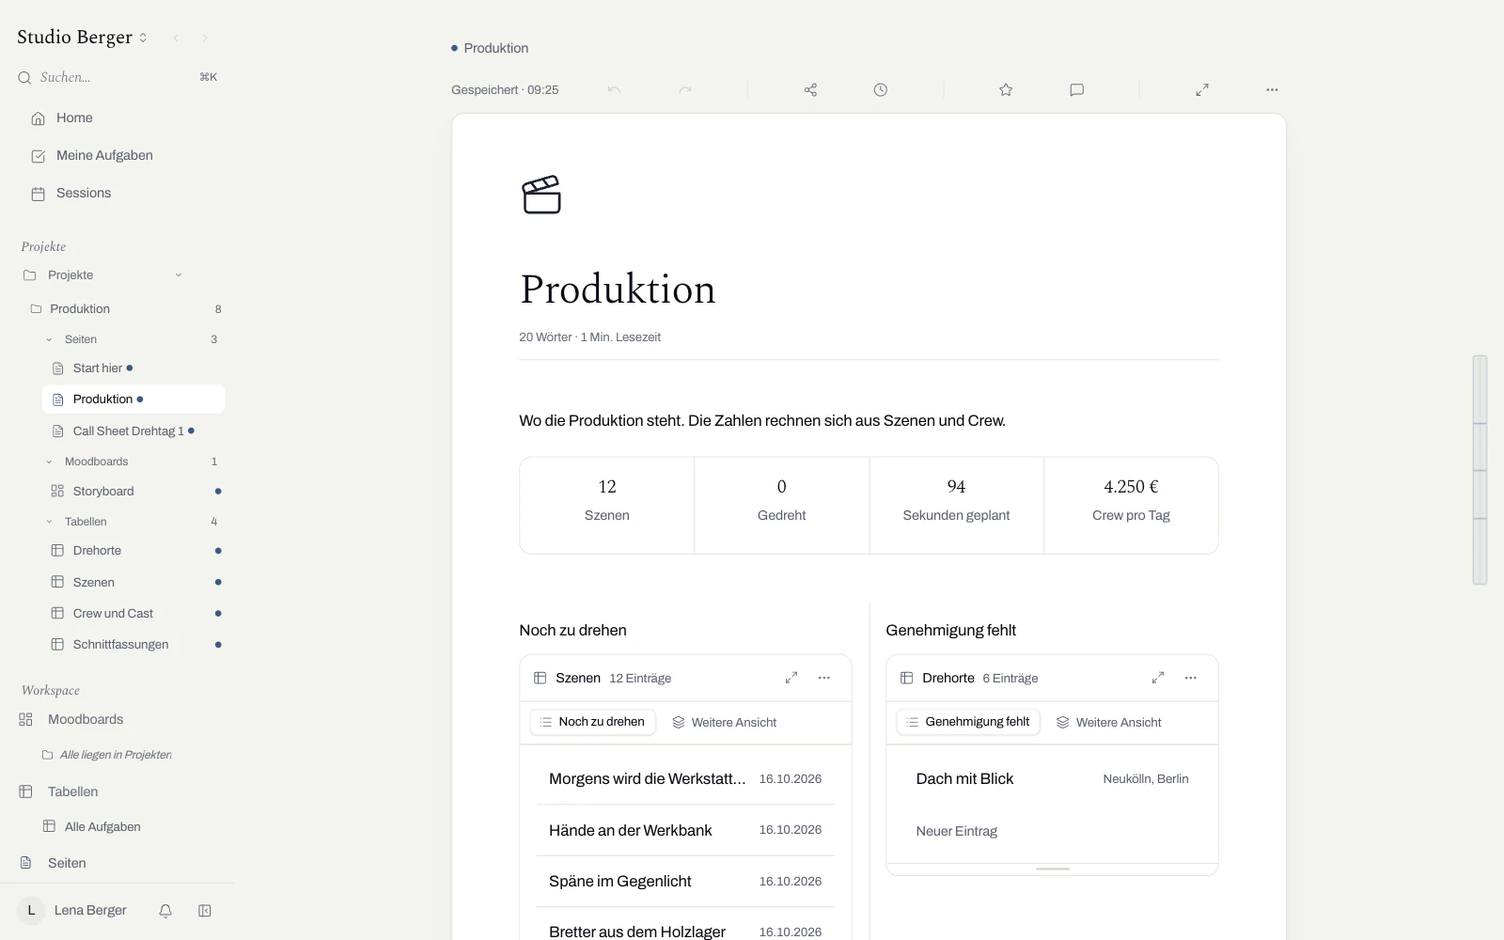Image resolution: width=1504 pixels, height=940 pixels.
Task: Expand the Drehorte embedded table
Action: (x=1158, y=678)
